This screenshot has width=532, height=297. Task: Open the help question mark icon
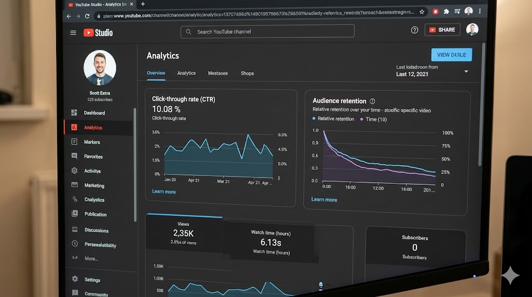pyautogui.click(x=414, y=30)
